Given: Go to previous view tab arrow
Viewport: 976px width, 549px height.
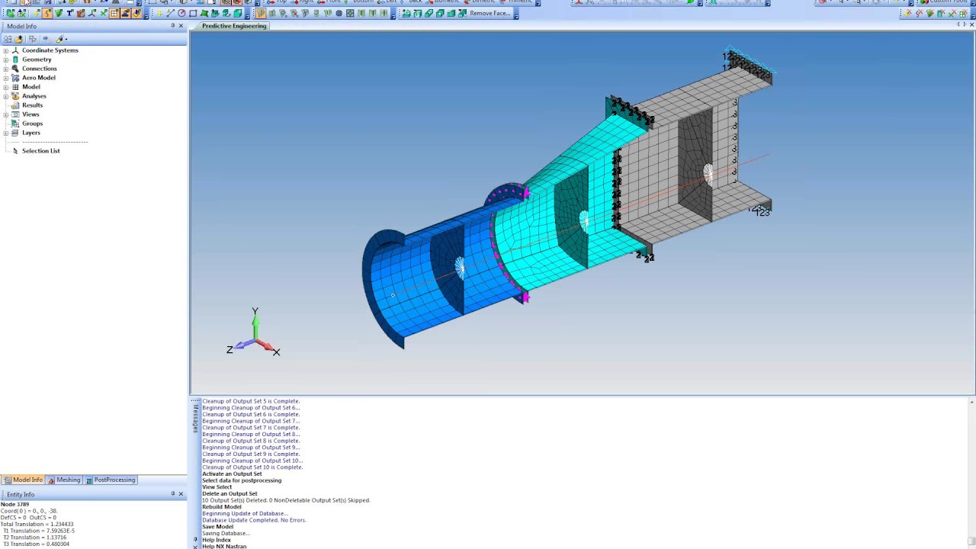Looking at the screenshot, I should (x=958, y=24).
